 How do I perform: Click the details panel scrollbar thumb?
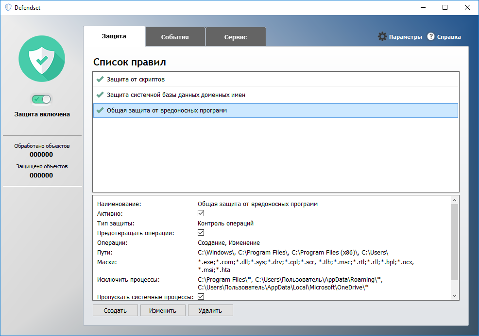[454, 242]
